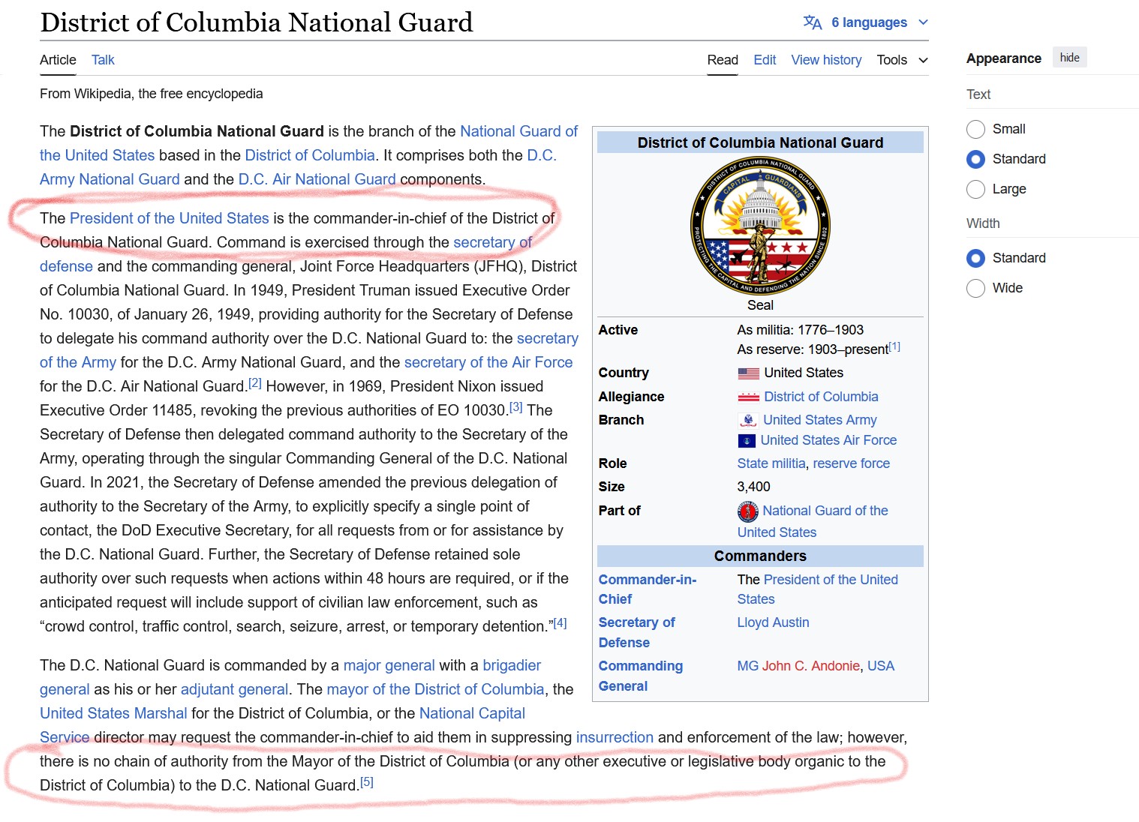Click the translate languages icon
Viewport: 1139px width, 822px height.
click(x=813, y=22)
